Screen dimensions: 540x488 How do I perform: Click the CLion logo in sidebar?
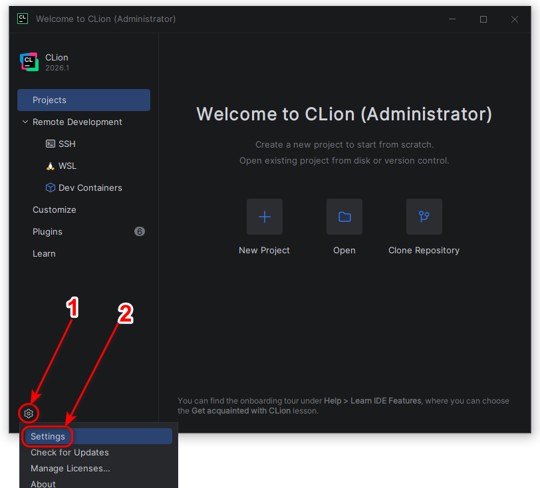coord(29,62)
